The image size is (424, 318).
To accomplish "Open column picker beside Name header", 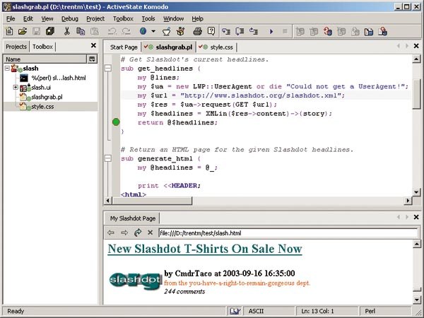I will [92, 59].
